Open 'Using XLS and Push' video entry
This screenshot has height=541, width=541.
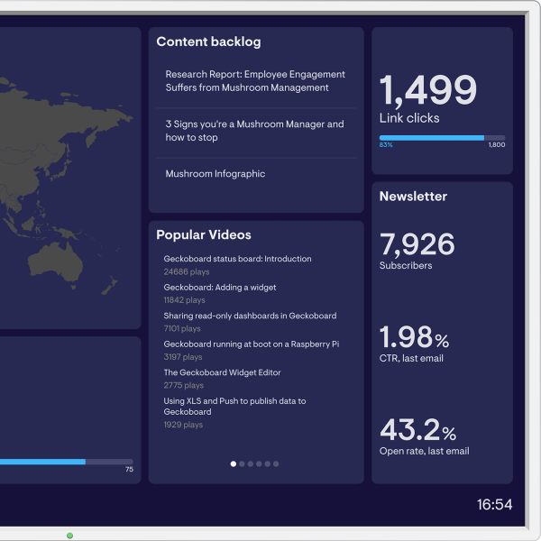pos(234,406)
